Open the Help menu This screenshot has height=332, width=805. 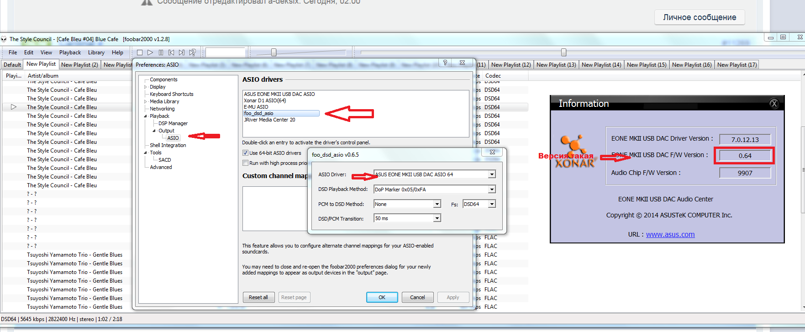click(117, 53)
